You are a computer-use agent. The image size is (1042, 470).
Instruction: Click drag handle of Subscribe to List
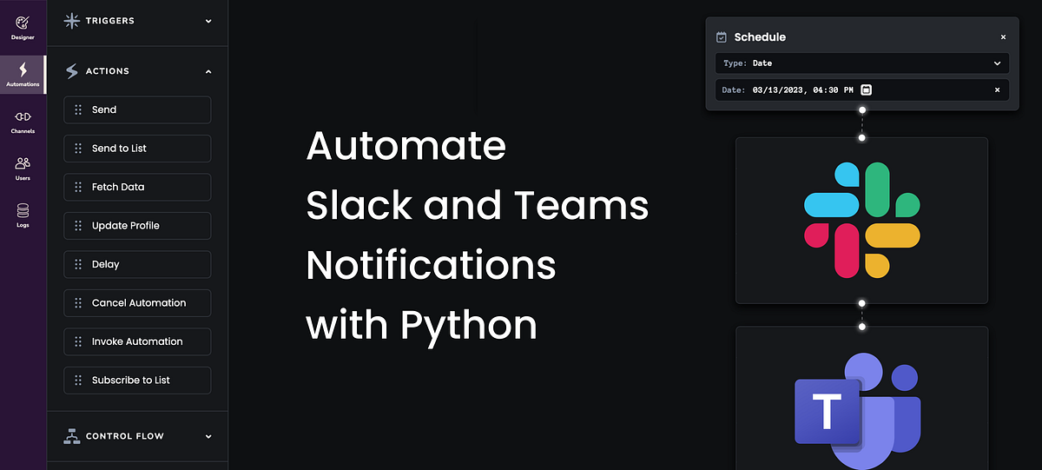click(x=78, y=381)
